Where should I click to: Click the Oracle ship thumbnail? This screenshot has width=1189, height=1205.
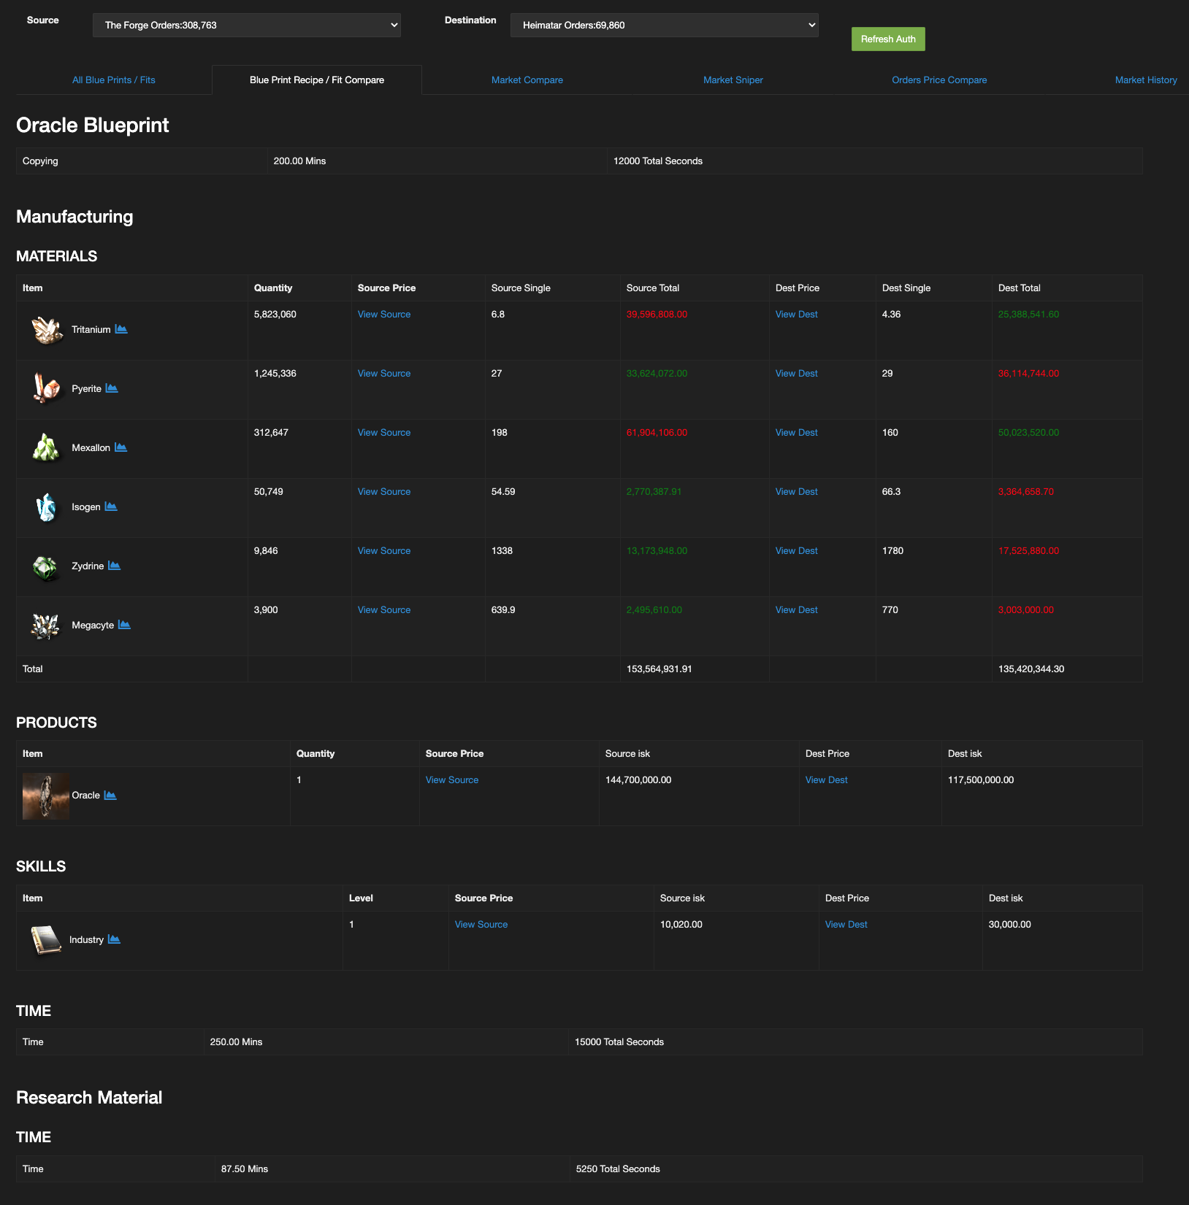(46, 796)
